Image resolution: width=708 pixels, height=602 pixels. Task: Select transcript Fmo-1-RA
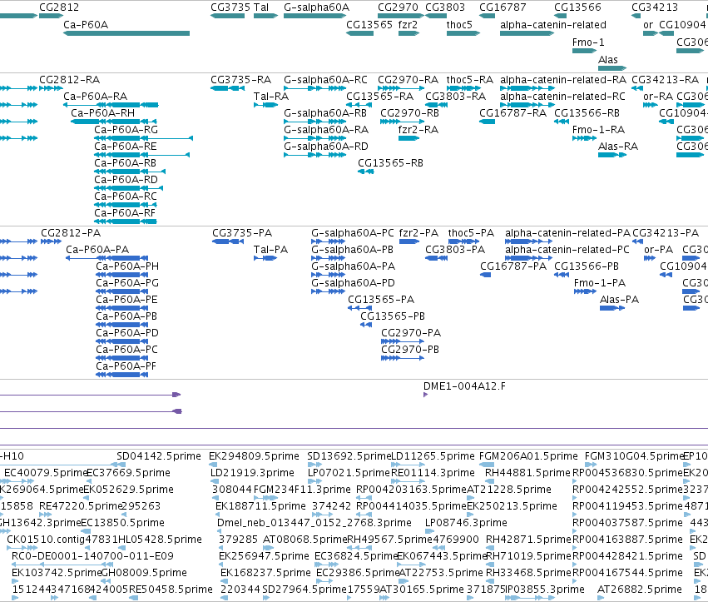click(x=584, y=138)
